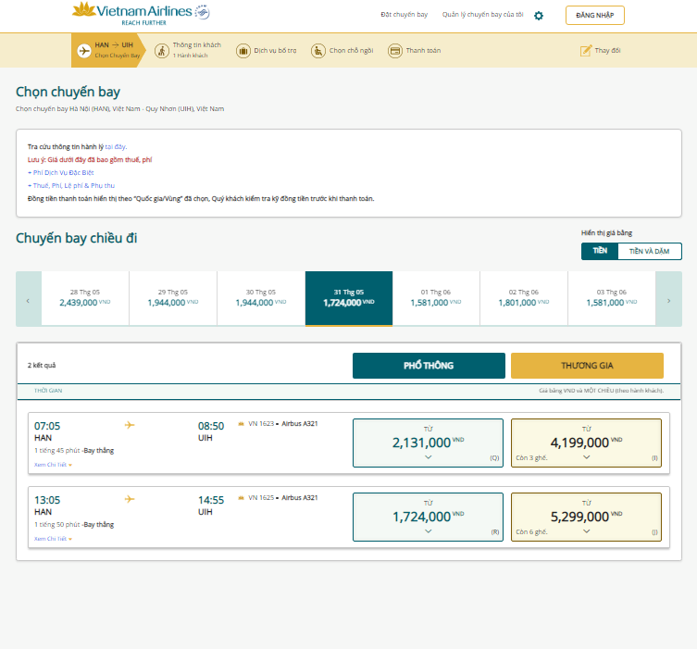
Task: Click the airplane icon in HAN-UIH step
Action: 84,51
